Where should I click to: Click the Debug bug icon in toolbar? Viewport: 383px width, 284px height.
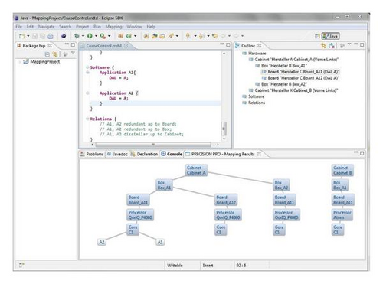point(77,36)
